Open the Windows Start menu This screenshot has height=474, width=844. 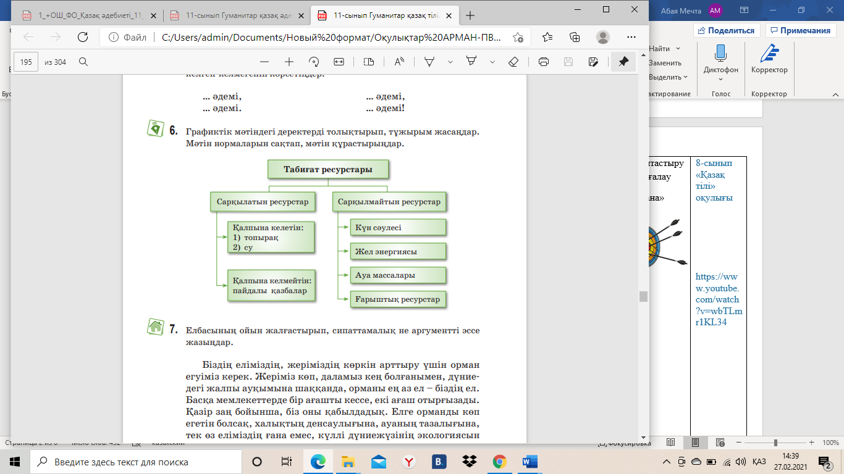pyautogui.click(x=15, y=462)
